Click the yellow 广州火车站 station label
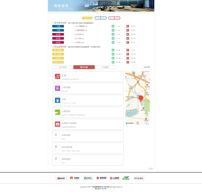 (87, 18)
